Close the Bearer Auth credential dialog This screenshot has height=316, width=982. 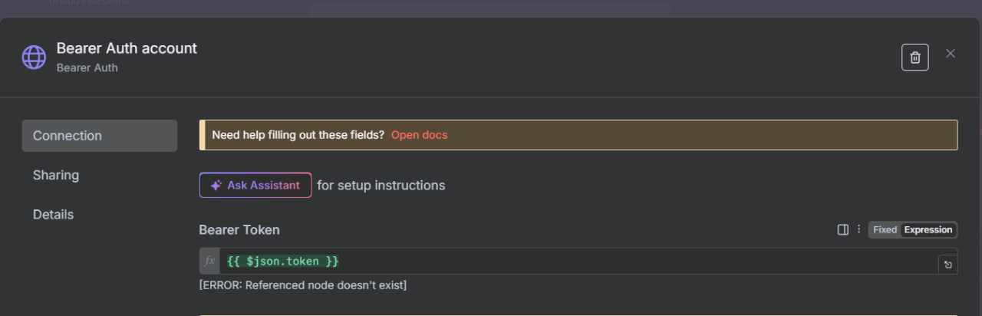pos(951,54)
